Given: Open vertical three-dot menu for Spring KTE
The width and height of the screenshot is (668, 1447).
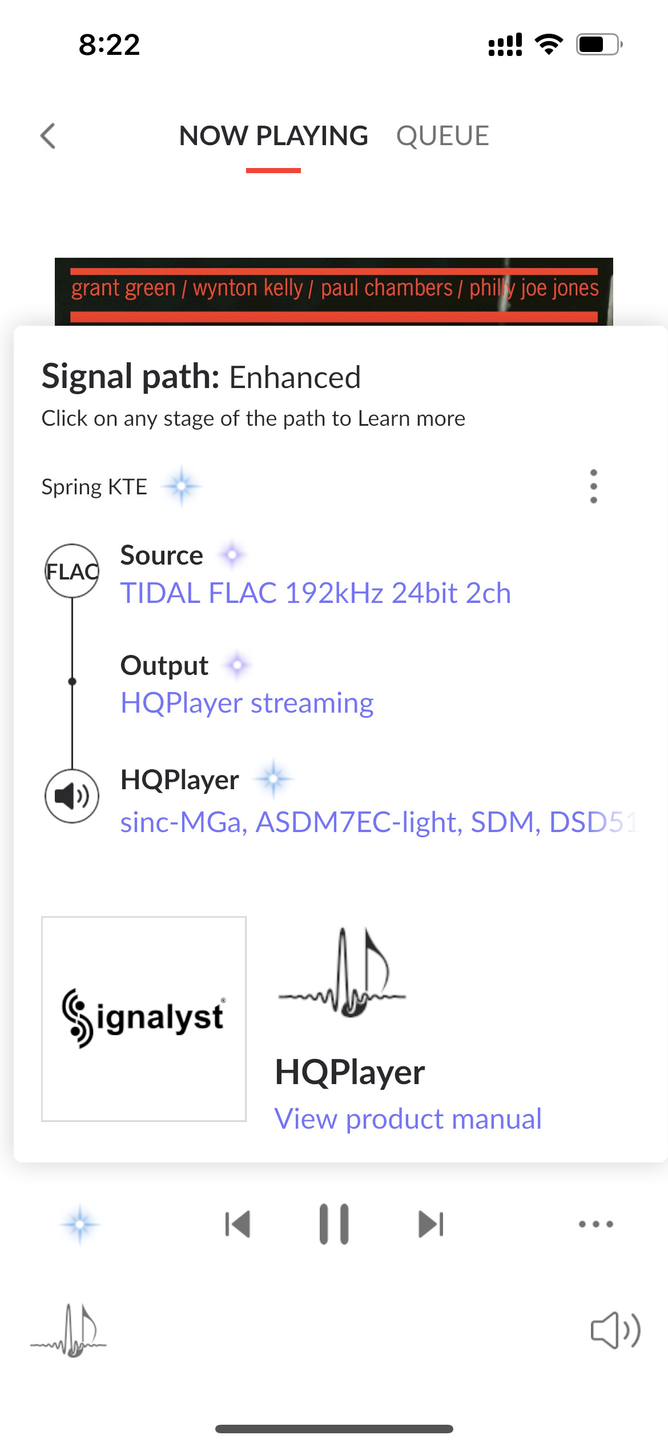Looking at the screenshot, I should (594, 486).
